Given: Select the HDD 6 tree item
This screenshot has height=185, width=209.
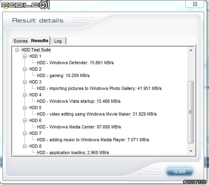Looking at the screenshot, I should [35, 120].
